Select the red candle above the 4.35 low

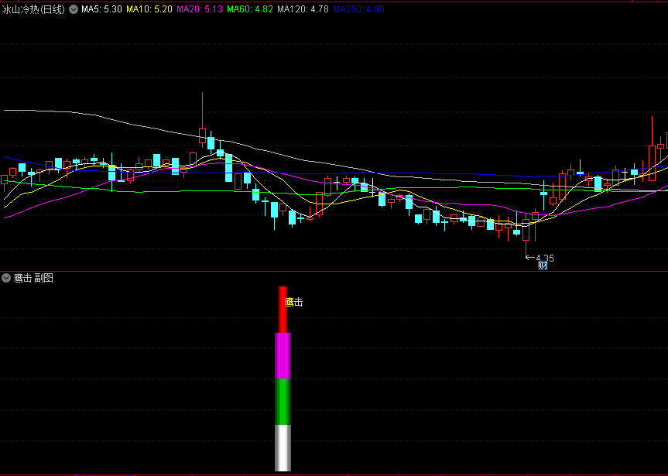526,230
